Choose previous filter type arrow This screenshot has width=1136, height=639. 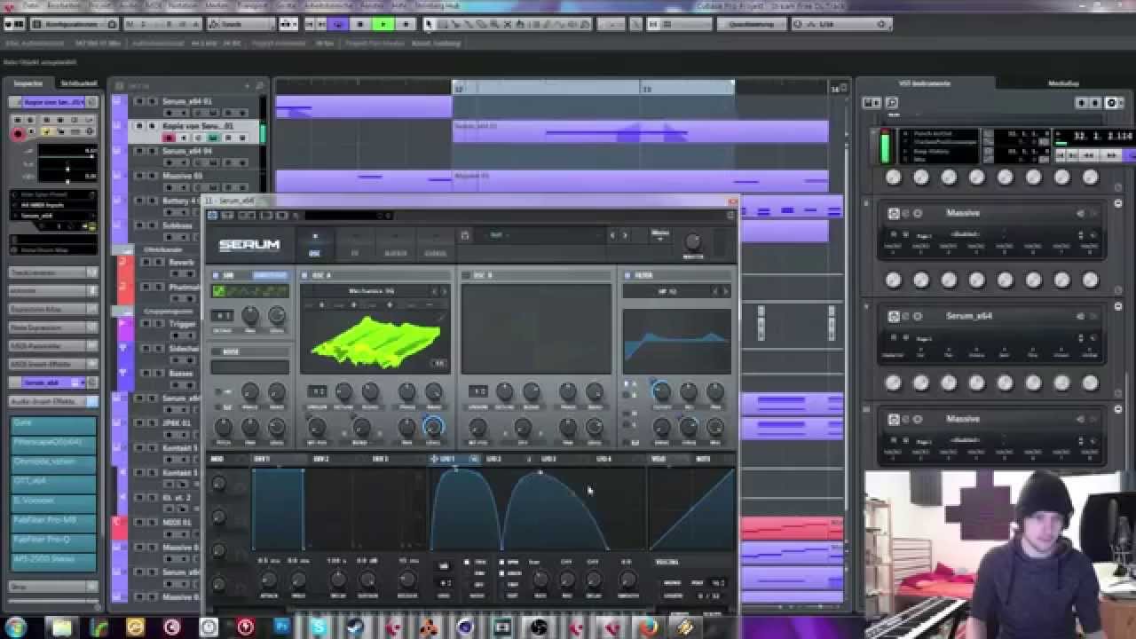717,291
